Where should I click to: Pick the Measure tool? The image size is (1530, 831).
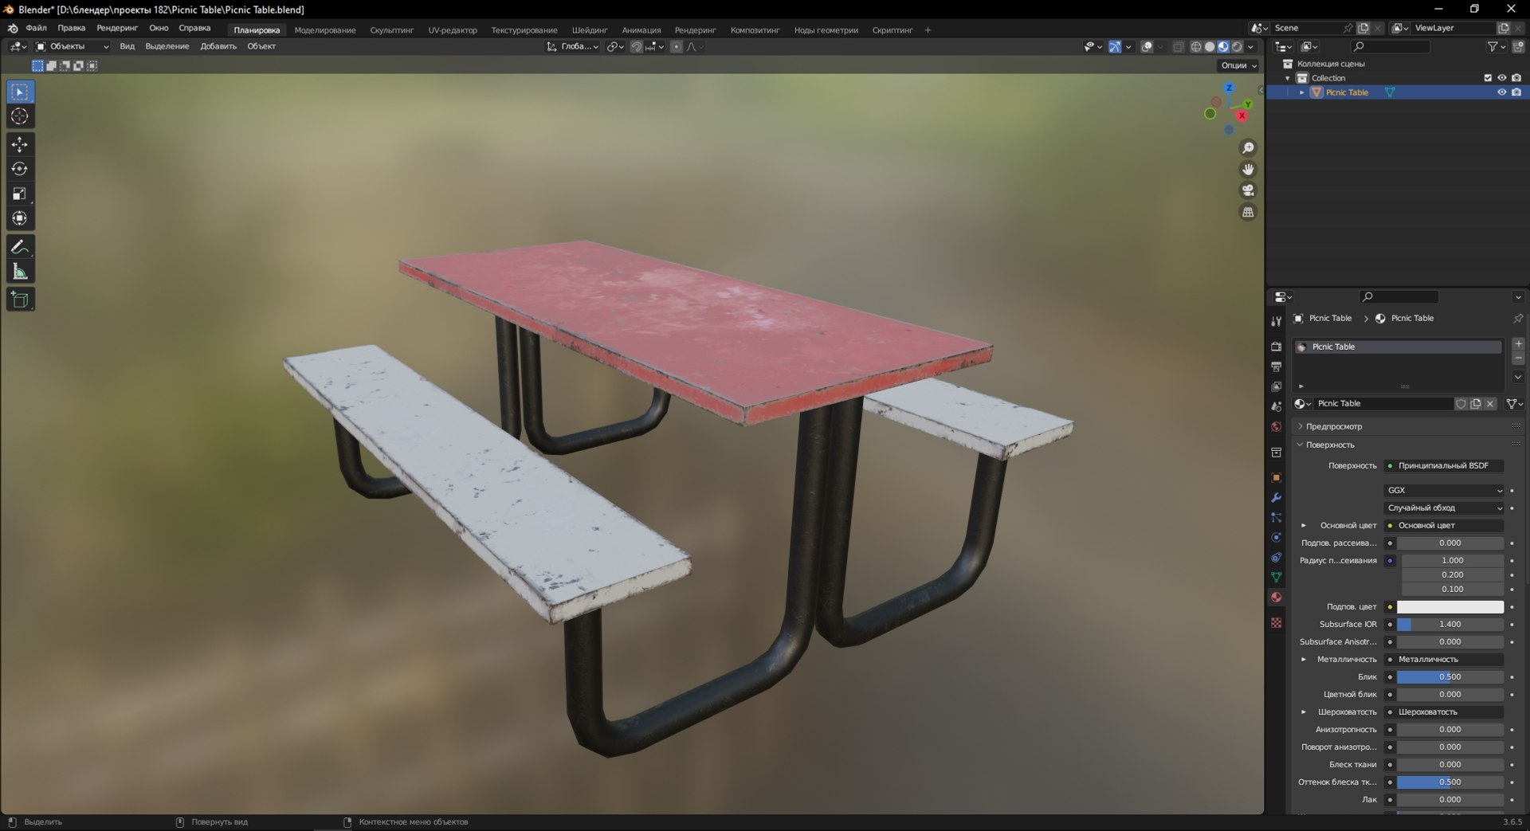[20, 272]
